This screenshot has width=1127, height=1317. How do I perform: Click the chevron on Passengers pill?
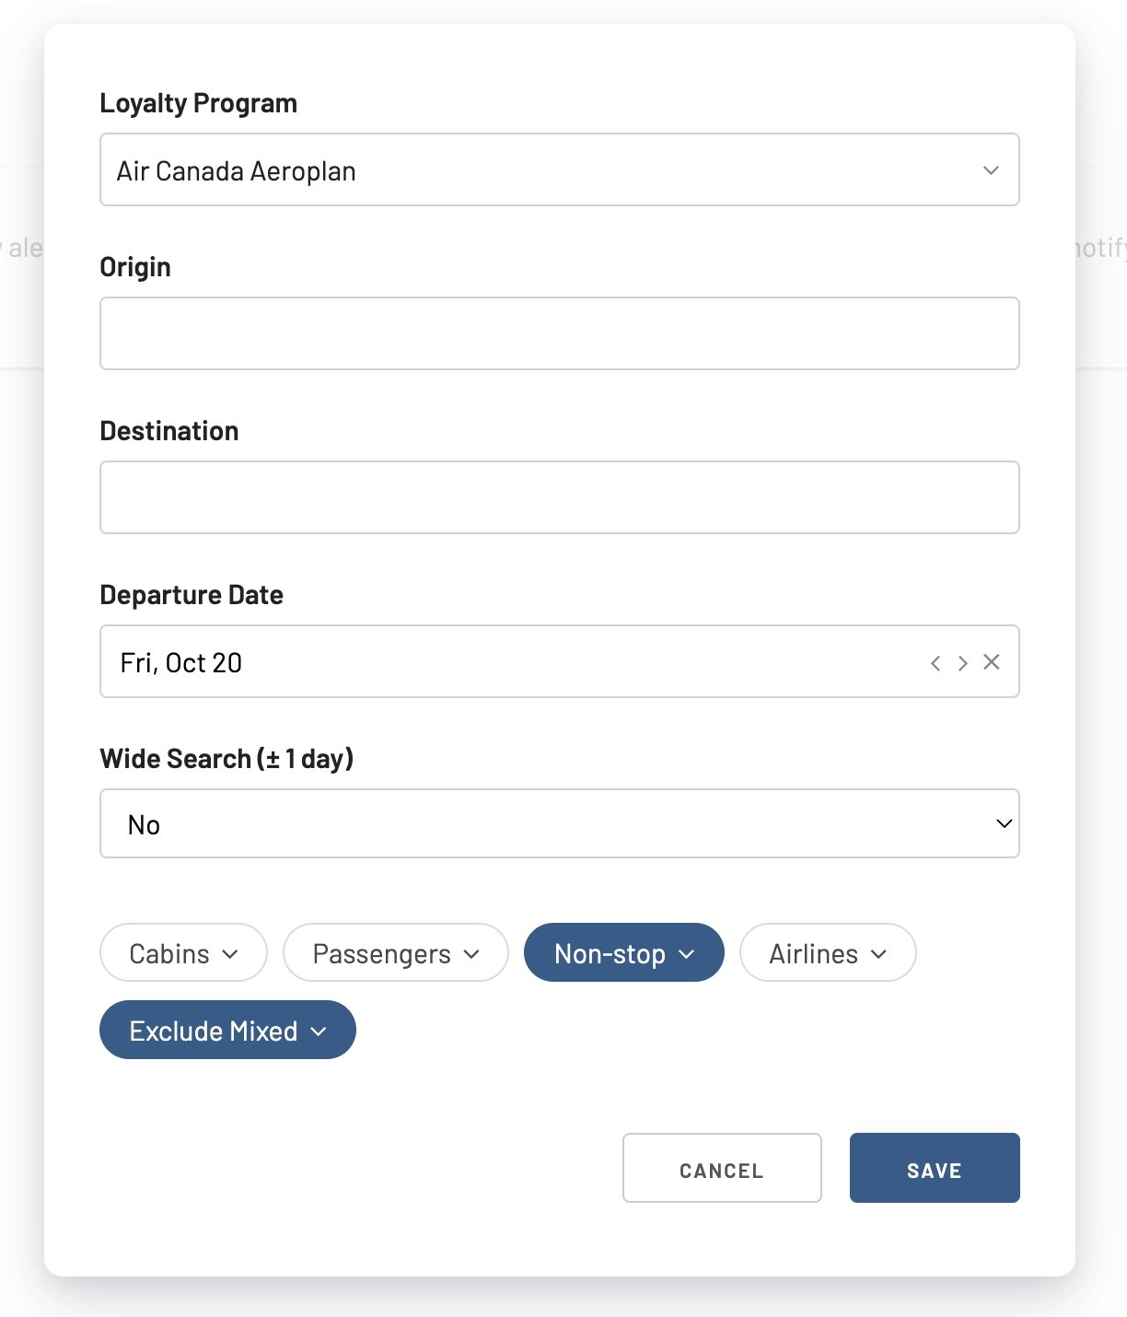click(x=471, y=954)
